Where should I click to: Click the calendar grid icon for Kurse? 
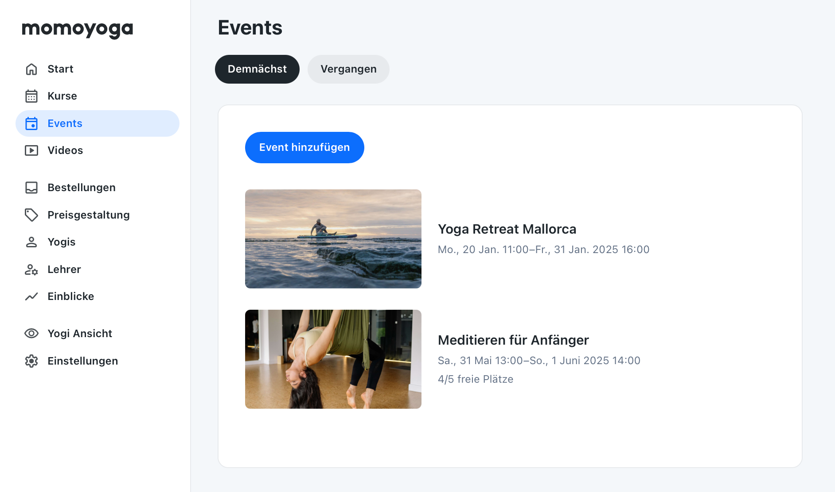tap(31, 96)
